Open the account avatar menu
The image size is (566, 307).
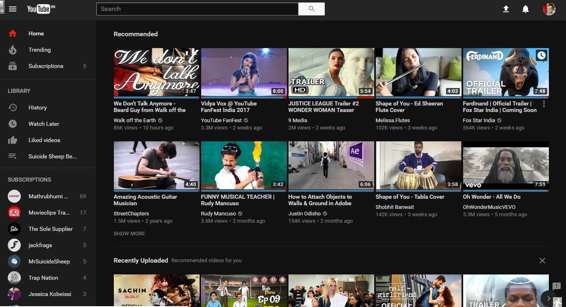pyautogui.click(x=549, y=9)
